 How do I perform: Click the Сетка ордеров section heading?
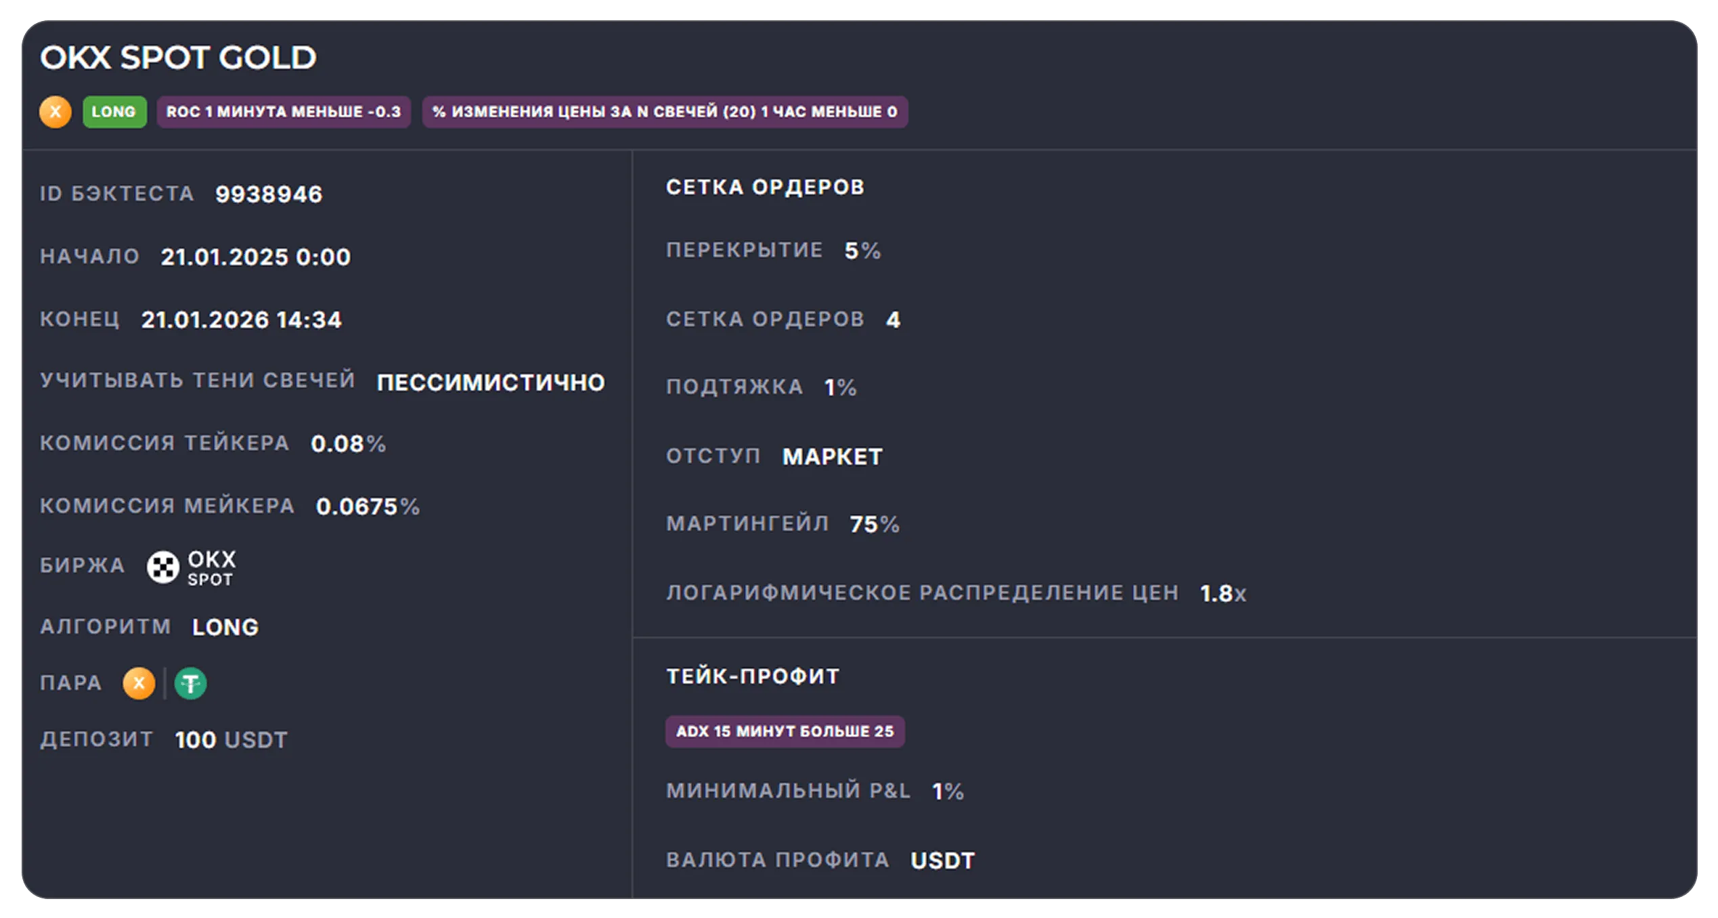click(x=766, y=187)
